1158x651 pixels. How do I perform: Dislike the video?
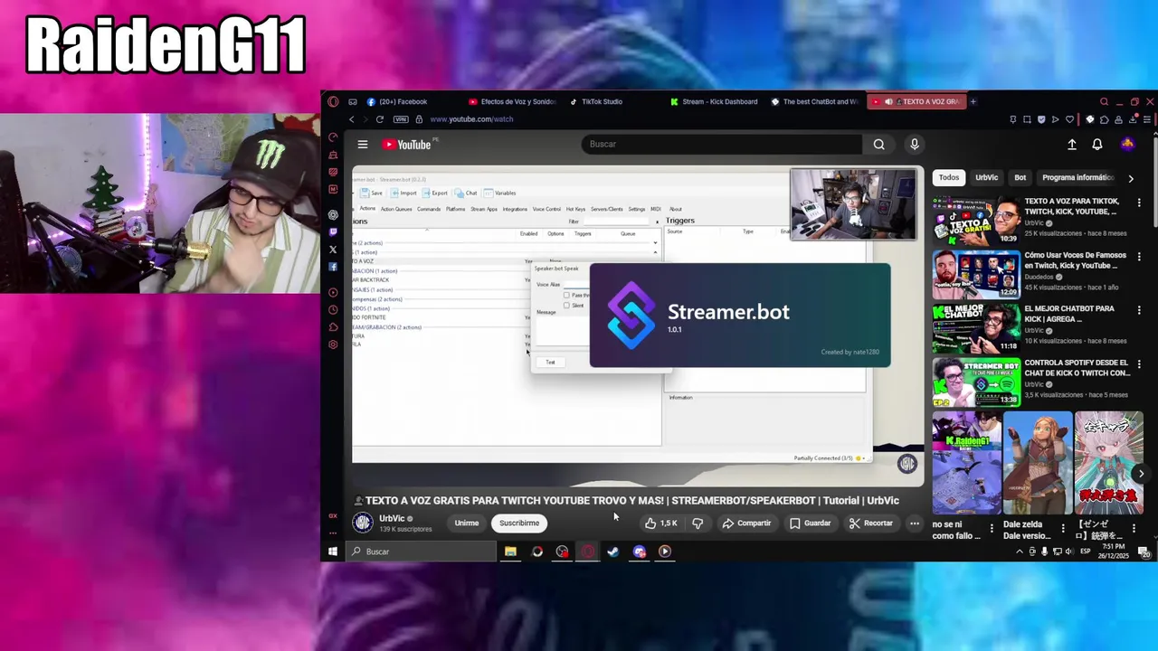[x=698, y=523]
